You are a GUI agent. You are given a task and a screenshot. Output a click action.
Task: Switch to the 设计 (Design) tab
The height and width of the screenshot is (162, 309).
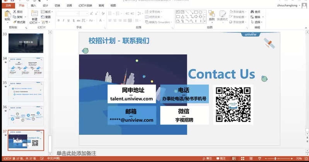coord(45,5)
